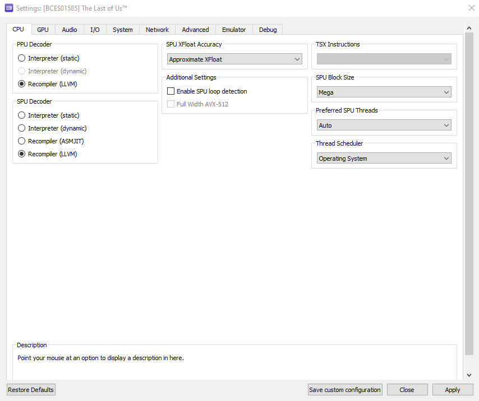479x401 pixels.
Task: Select SPU Decoder Recompiler (ASMJIT)
Action: tap(22, 141)
